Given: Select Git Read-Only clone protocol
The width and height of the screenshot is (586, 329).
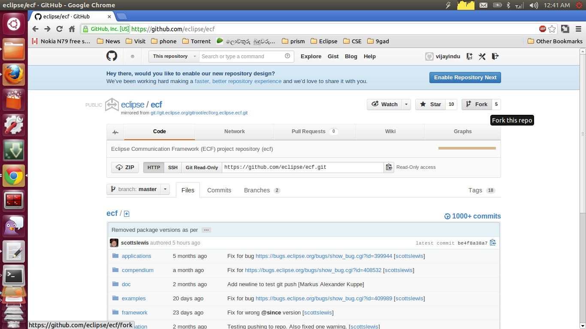Looking at the screenshot, I should pyautogui.click(x=202, y=167).
